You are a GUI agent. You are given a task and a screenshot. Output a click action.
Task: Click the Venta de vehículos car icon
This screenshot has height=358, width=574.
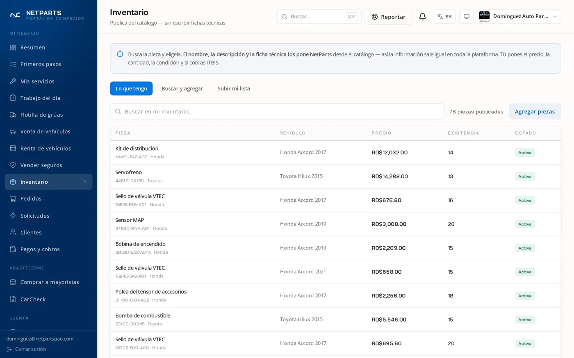pyautogui.click(x=13, y=131)
